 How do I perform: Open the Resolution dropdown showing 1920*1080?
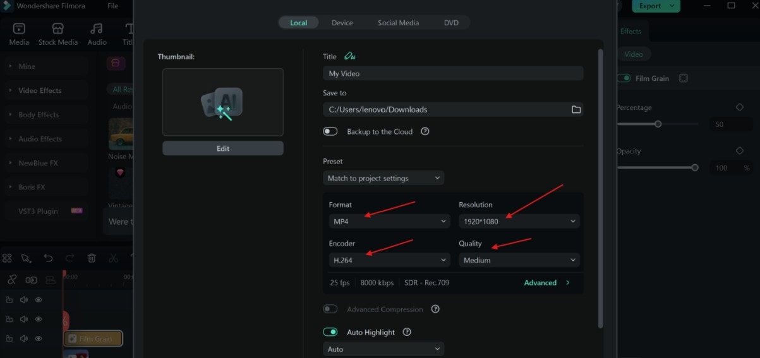tap(519, 221)
